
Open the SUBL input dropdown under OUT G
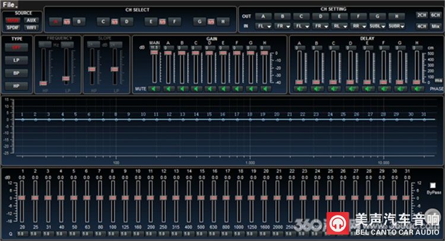(377, 26)
